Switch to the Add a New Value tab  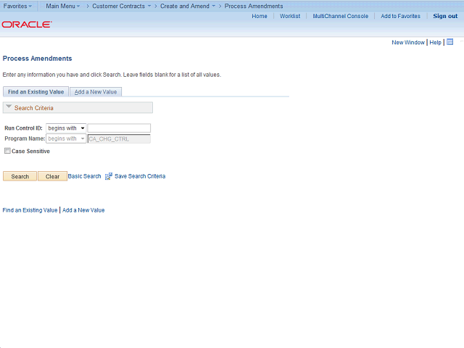96,92
